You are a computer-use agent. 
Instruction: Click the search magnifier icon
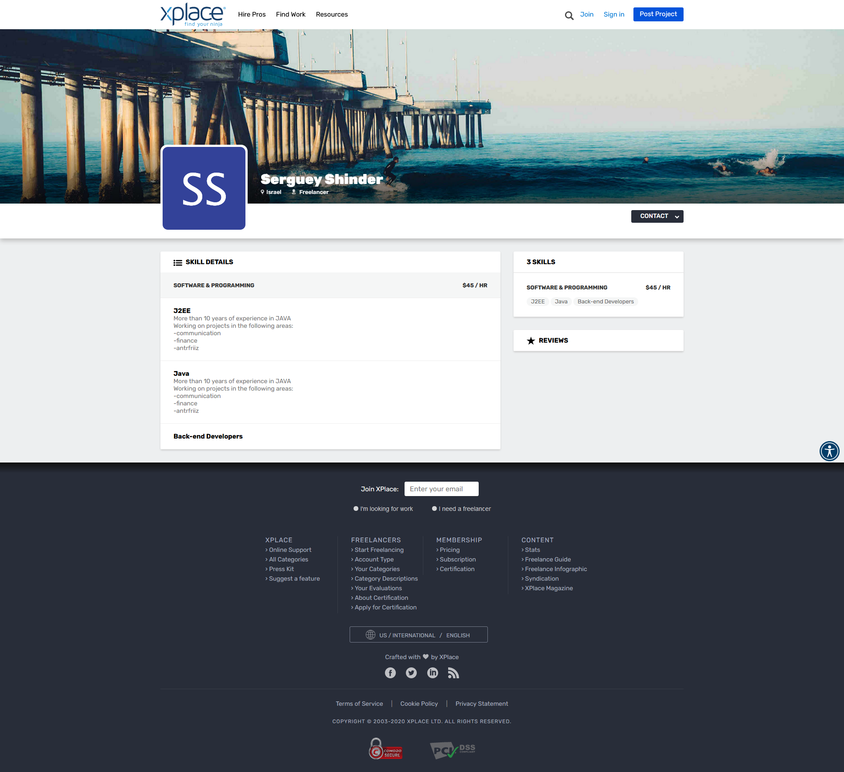pyautogui.click(x=569, y=16)
